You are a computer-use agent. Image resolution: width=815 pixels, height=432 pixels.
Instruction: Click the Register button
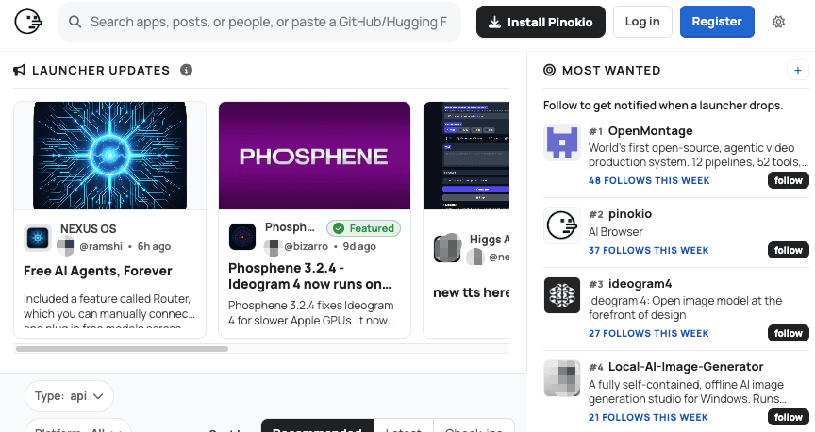pyautogui.click(x=717, y=22)
